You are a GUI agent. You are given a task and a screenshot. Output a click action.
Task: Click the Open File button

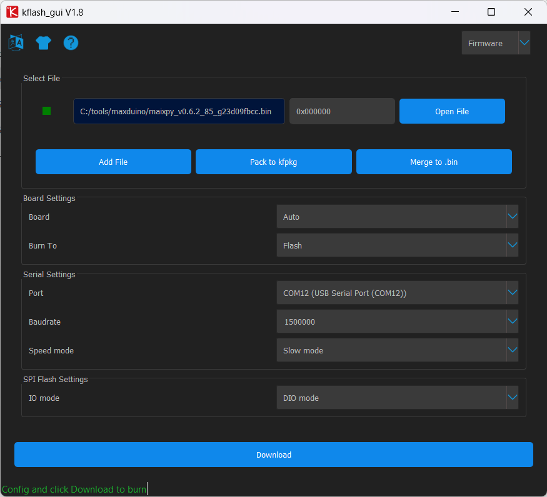pyautogui.click(x=452, y=111)
